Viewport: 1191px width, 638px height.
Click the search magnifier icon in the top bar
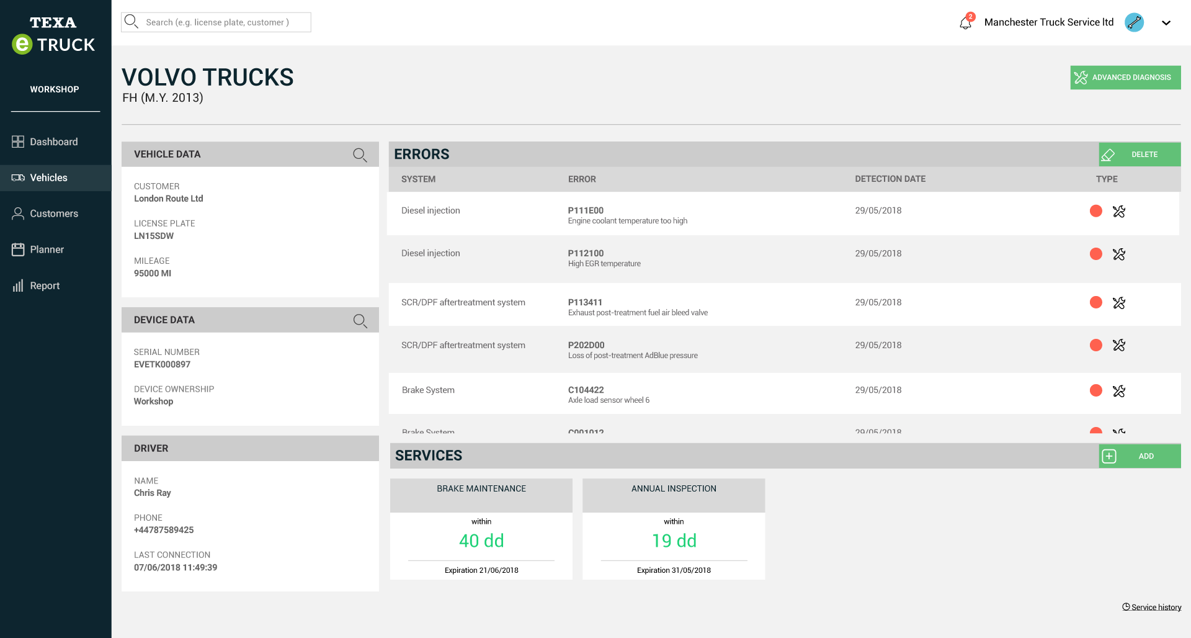coord(131,22)
